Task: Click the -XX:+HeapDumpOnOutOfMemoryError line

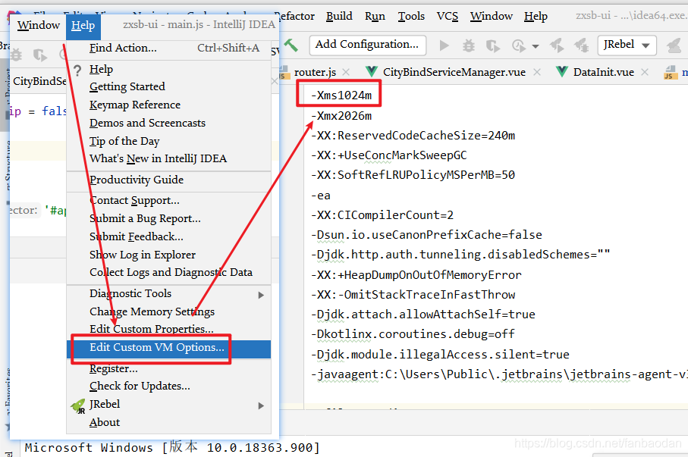Action: pyautogui.click(x=416, y=275)
